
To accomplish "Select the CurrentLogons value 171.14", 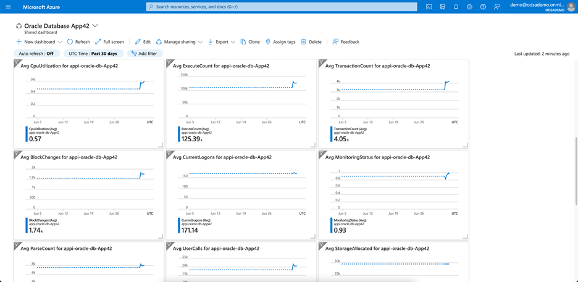I will [x=190, y=230].
